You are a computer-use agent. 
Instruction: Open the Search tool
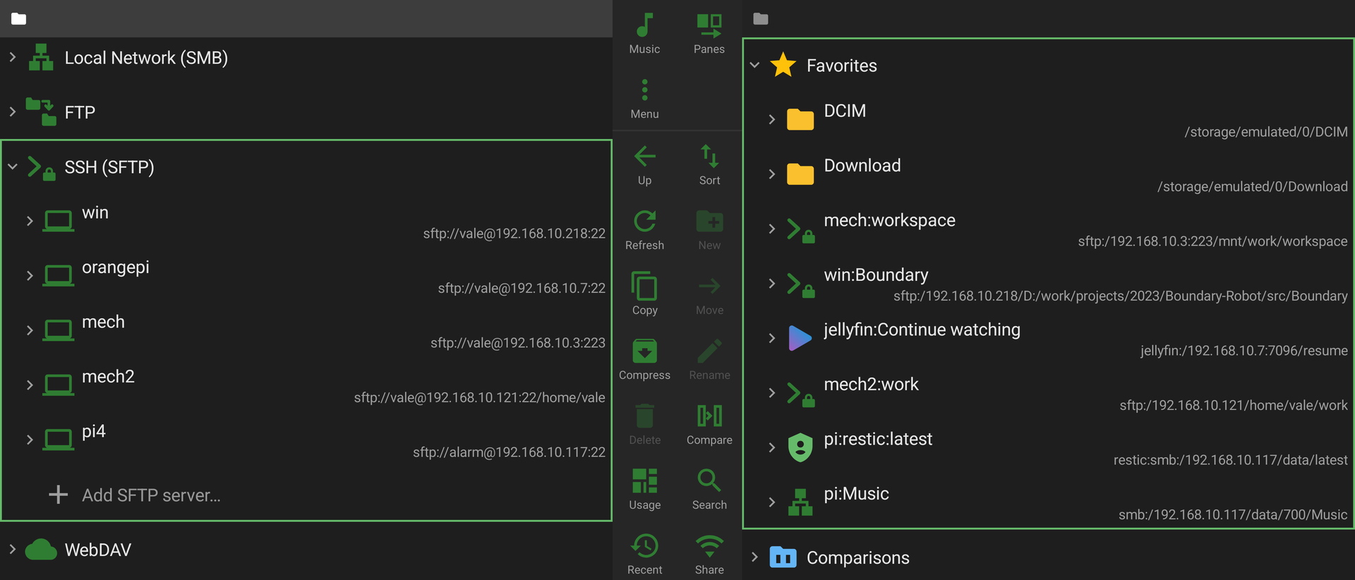(x=709, y=489)
